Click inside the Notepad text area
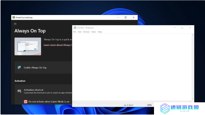The width and height of the screenshot is (205, 115). click(x=132, y=67)
